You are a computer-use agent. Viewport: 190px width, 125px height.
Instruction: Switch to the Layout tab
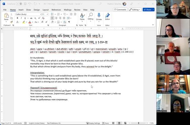pos(46,10)
